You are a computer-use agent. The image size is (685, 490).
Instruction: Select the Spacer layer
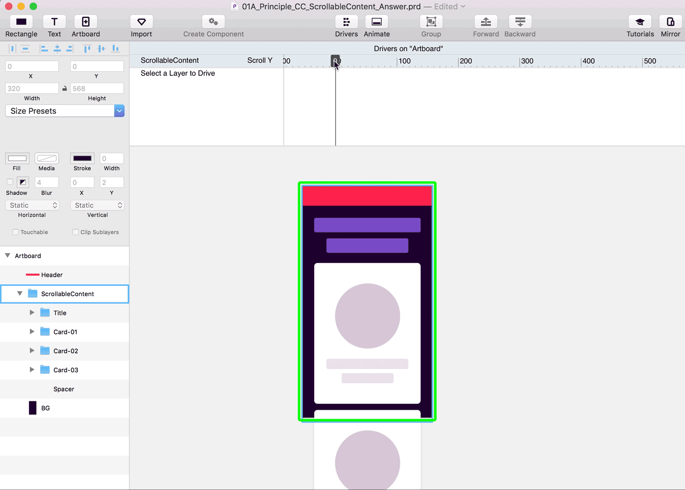pyautogui.click(x=65, y=389)
